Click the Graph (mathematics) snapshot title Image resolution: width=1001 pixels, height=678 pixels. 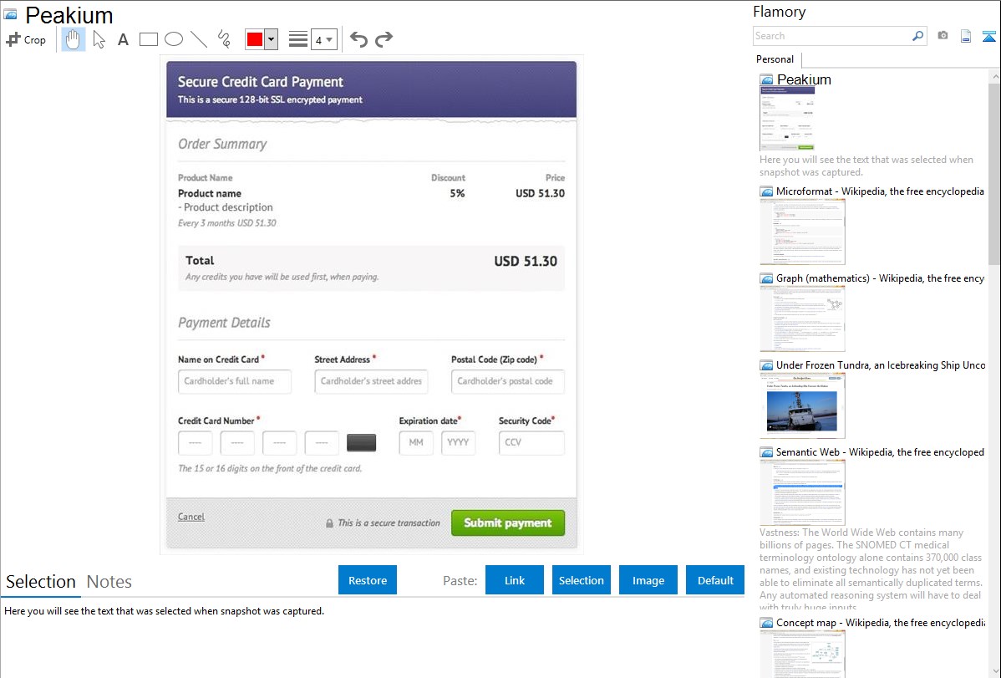tap(880, 278)
